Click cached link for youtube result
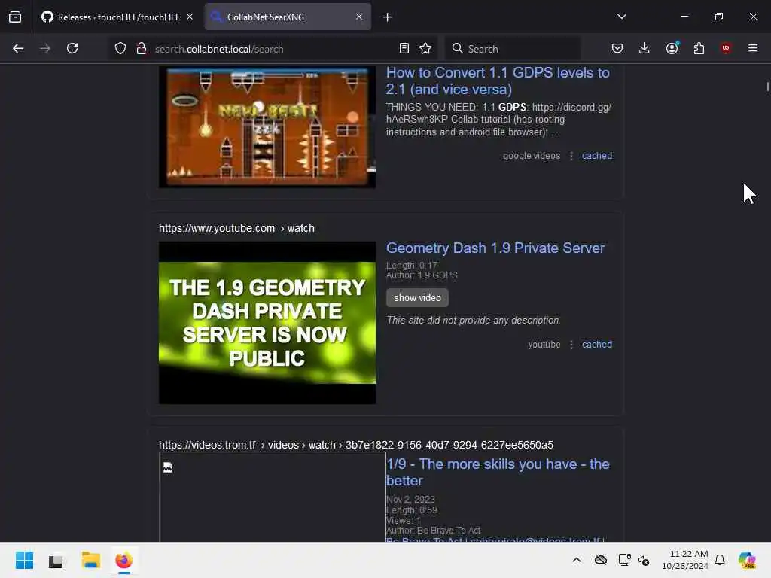The width and height of the screenshot is (771, 578). [597, 345]
